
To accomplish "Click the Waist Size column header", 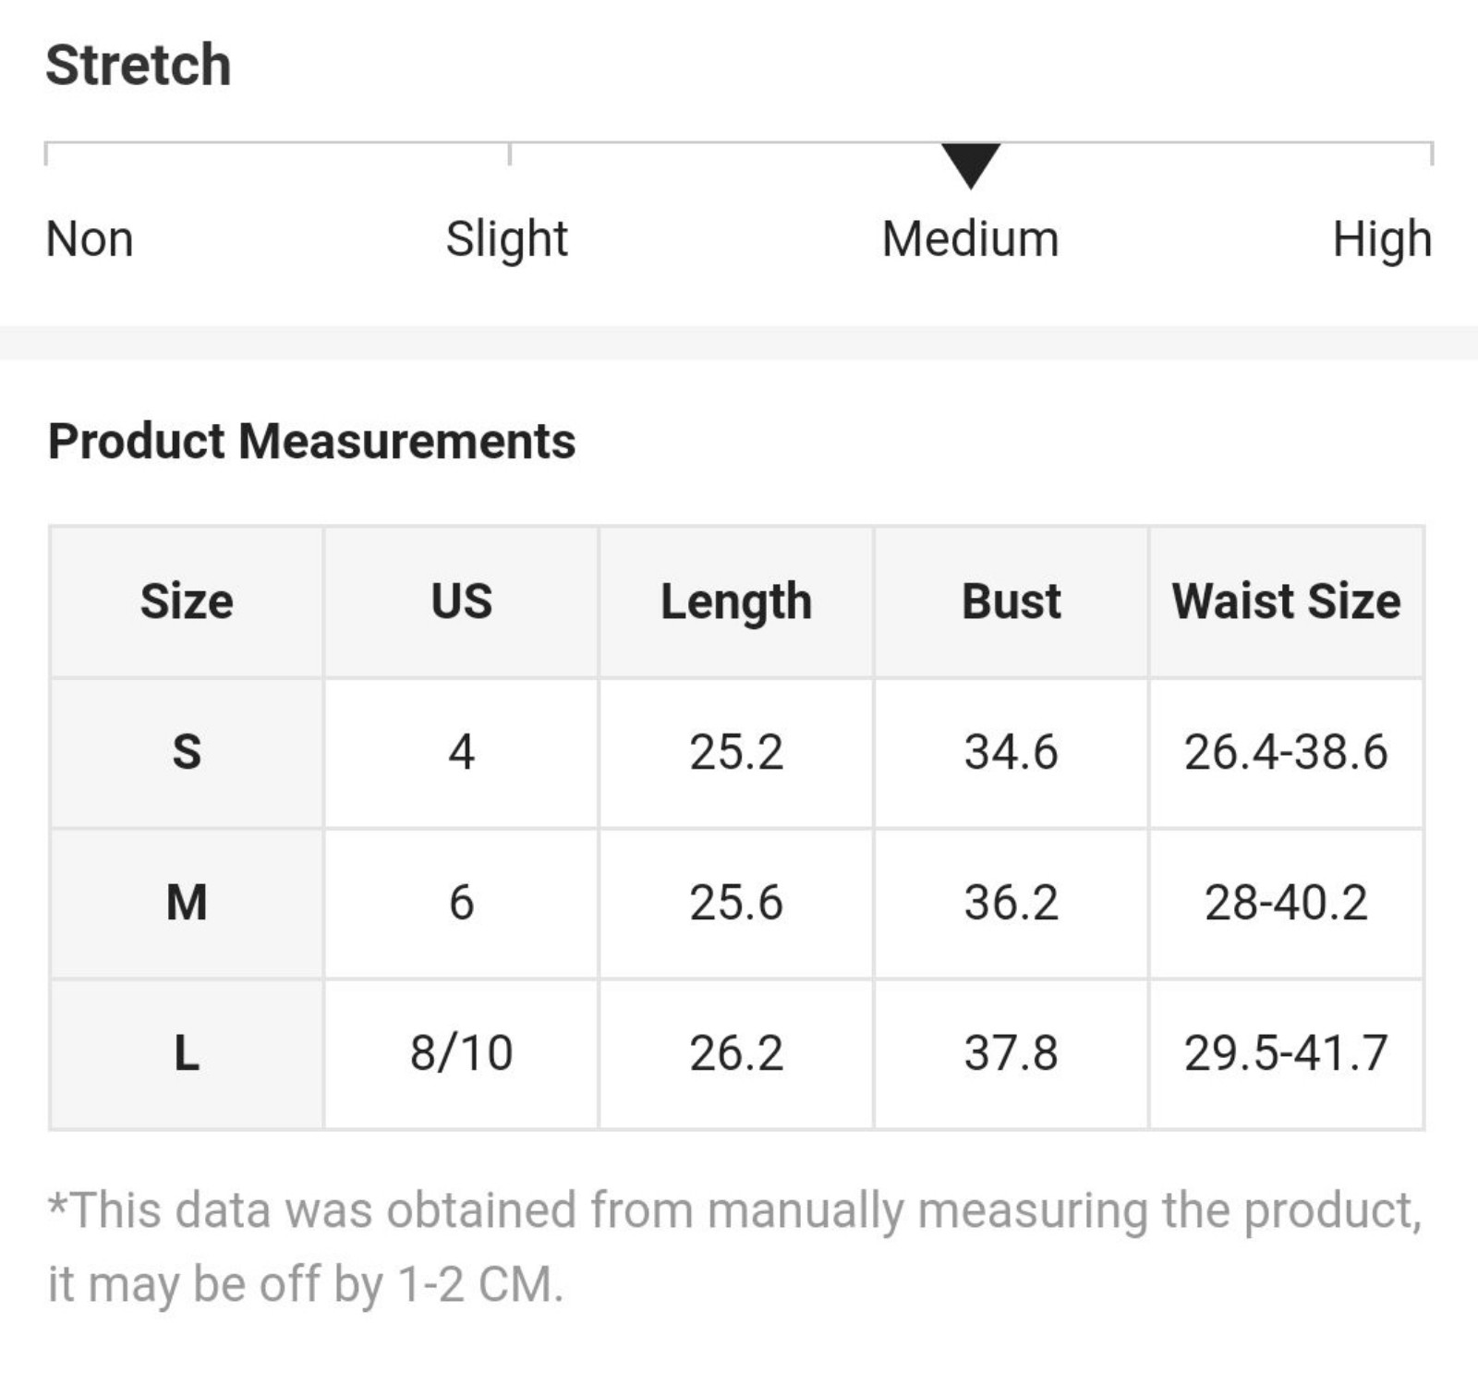I will coord(1286,601).
